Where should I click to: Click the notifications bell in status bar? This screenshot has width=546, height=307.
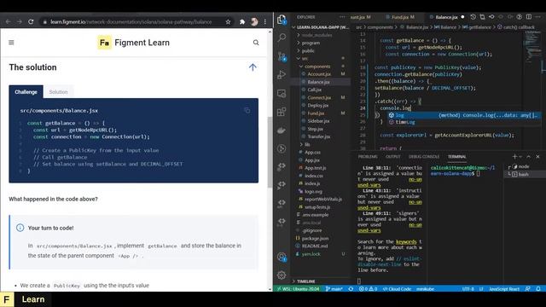[538, 289]
